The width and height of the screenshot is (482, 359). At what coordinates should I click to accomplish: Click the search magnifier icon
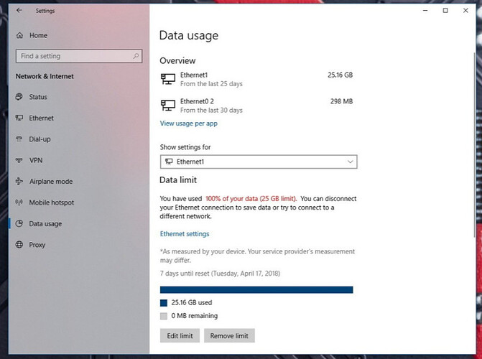(136, 56)
